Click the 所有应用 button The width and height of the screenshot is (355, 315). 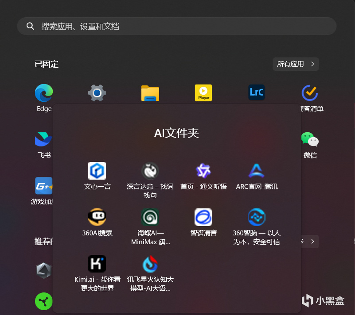click(296, 64)
